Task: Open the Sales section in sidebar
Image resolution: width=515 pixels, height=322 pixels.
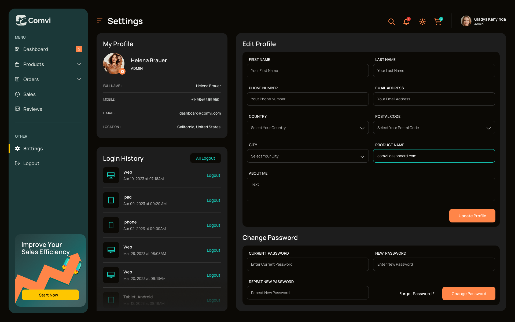Action: click(x=29, y=94)
